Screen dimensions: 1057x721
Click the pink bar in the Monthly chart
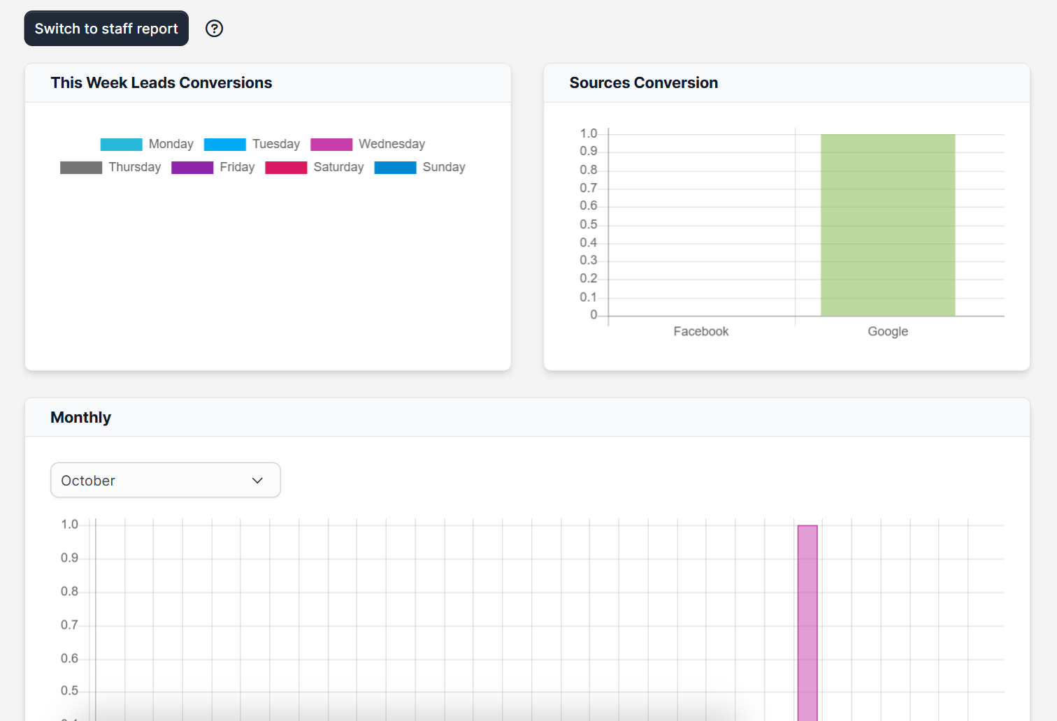click(807, 623)
